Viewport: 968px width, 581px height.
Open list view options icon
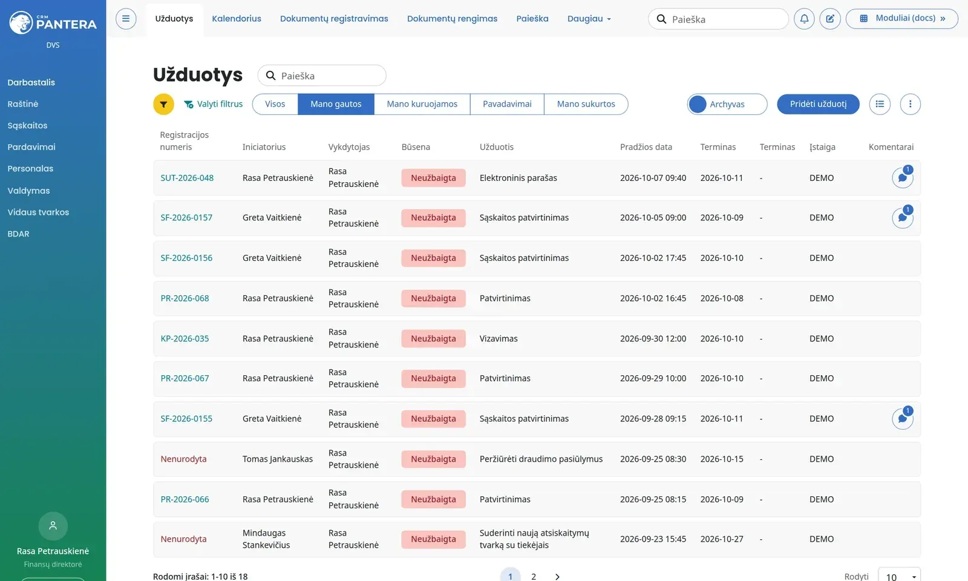(x=880, y=104)
